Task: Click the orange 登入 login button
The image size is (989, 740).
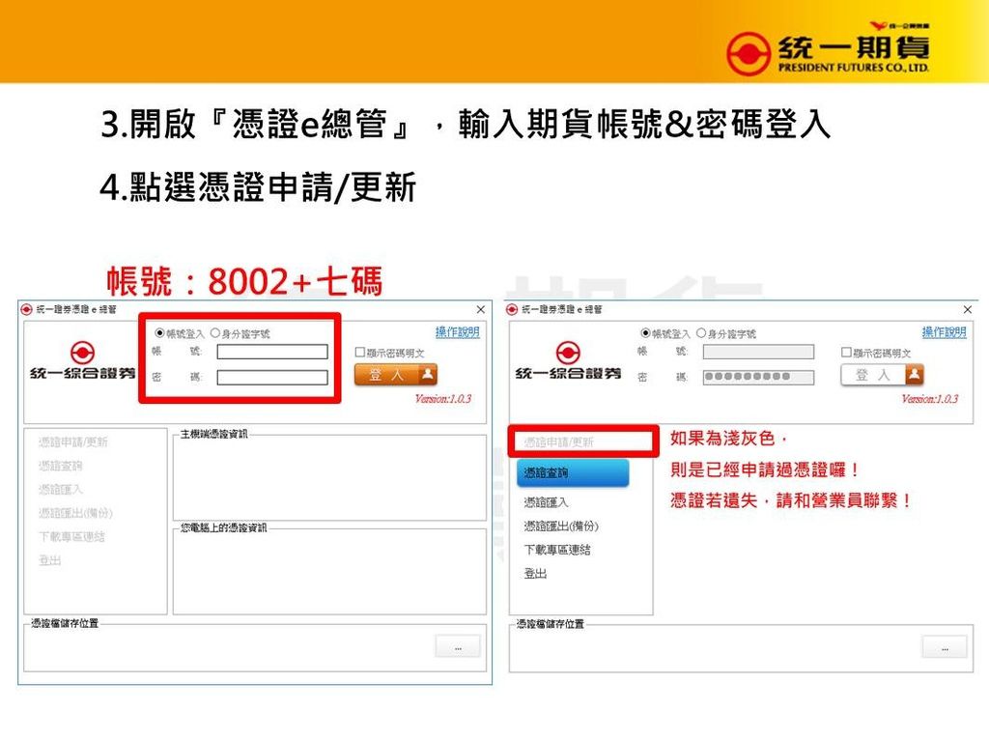Action: [x=395, y=375]
